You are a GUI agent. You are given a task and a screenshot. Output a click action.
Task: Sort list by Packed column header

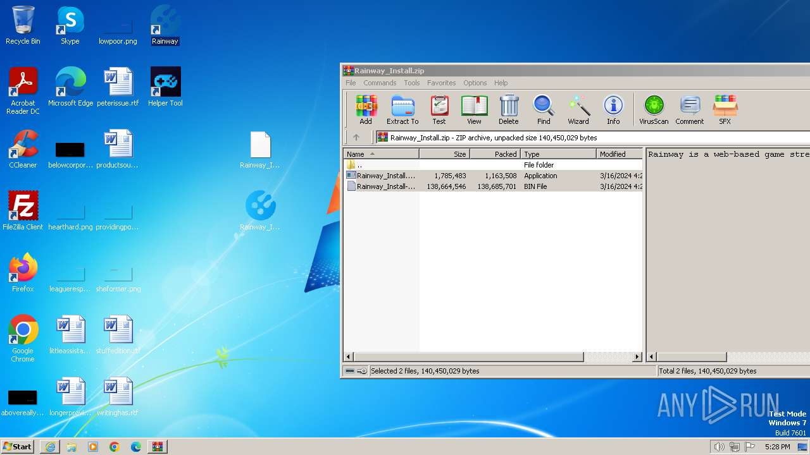[x=495, y=154]
